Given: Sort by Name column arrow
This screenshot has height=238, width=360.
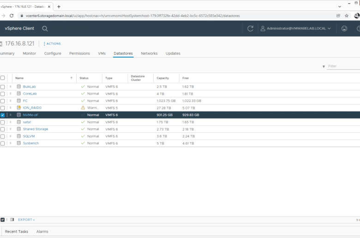Looking at the screenshot, I should click(x=72, y=78).
